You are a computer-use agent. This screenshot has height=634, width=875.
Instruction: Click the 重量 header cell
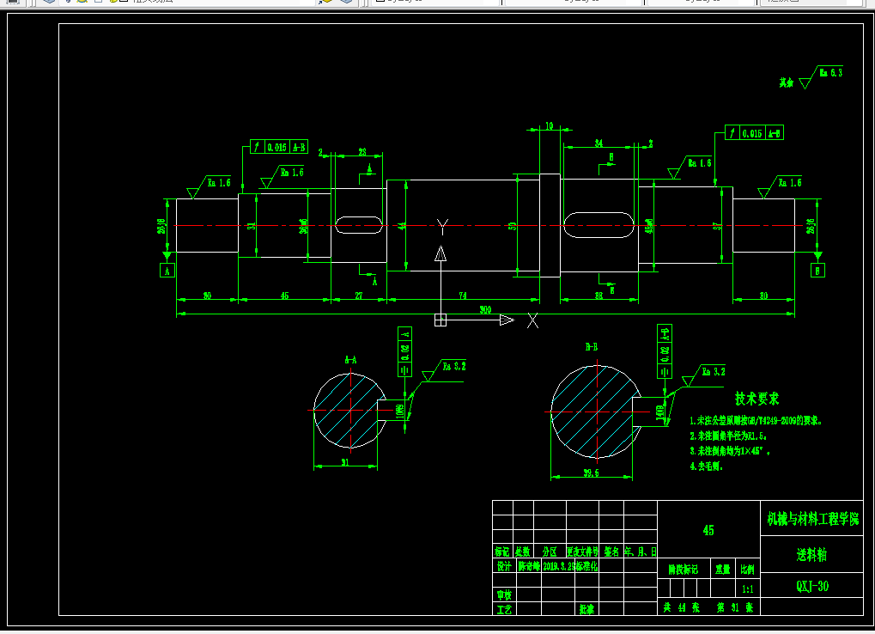(x=723, y=570)
